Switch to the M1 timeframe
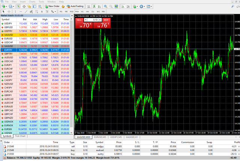The image size is (240, 161). (61, 12)
